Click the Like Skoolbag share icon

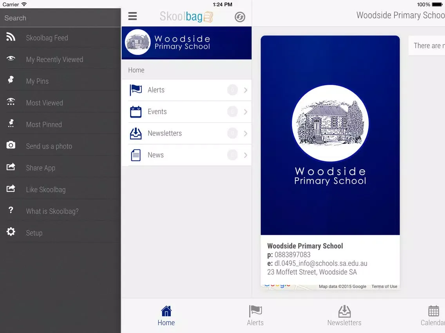coord(11,188)
